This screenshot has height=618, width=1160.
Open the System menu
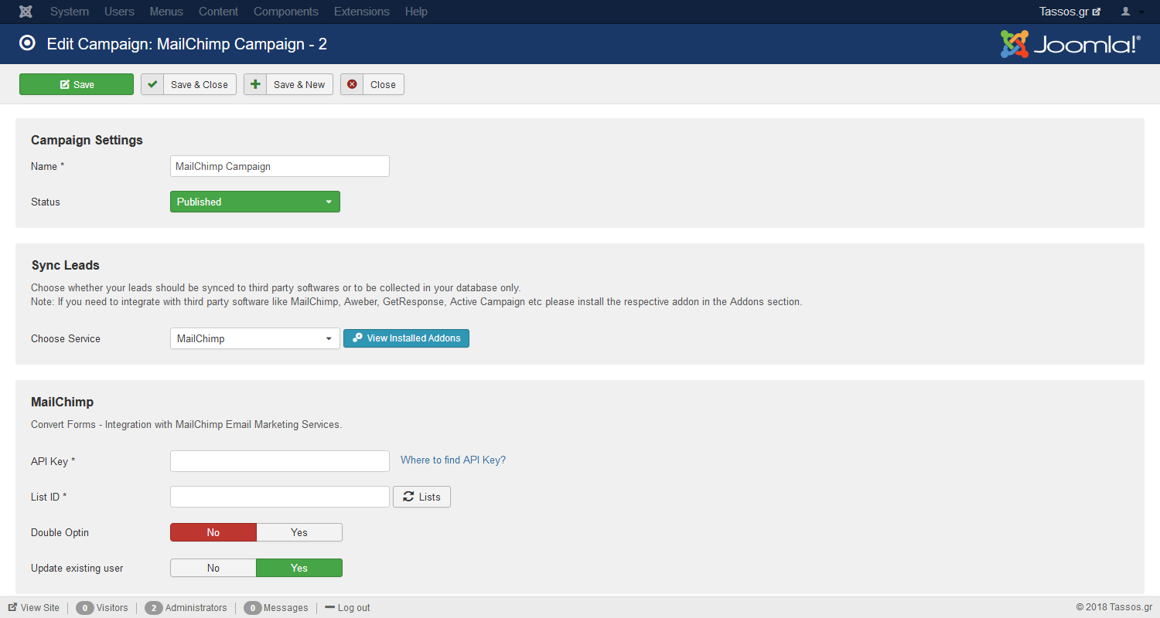click(x=70, y=12)
